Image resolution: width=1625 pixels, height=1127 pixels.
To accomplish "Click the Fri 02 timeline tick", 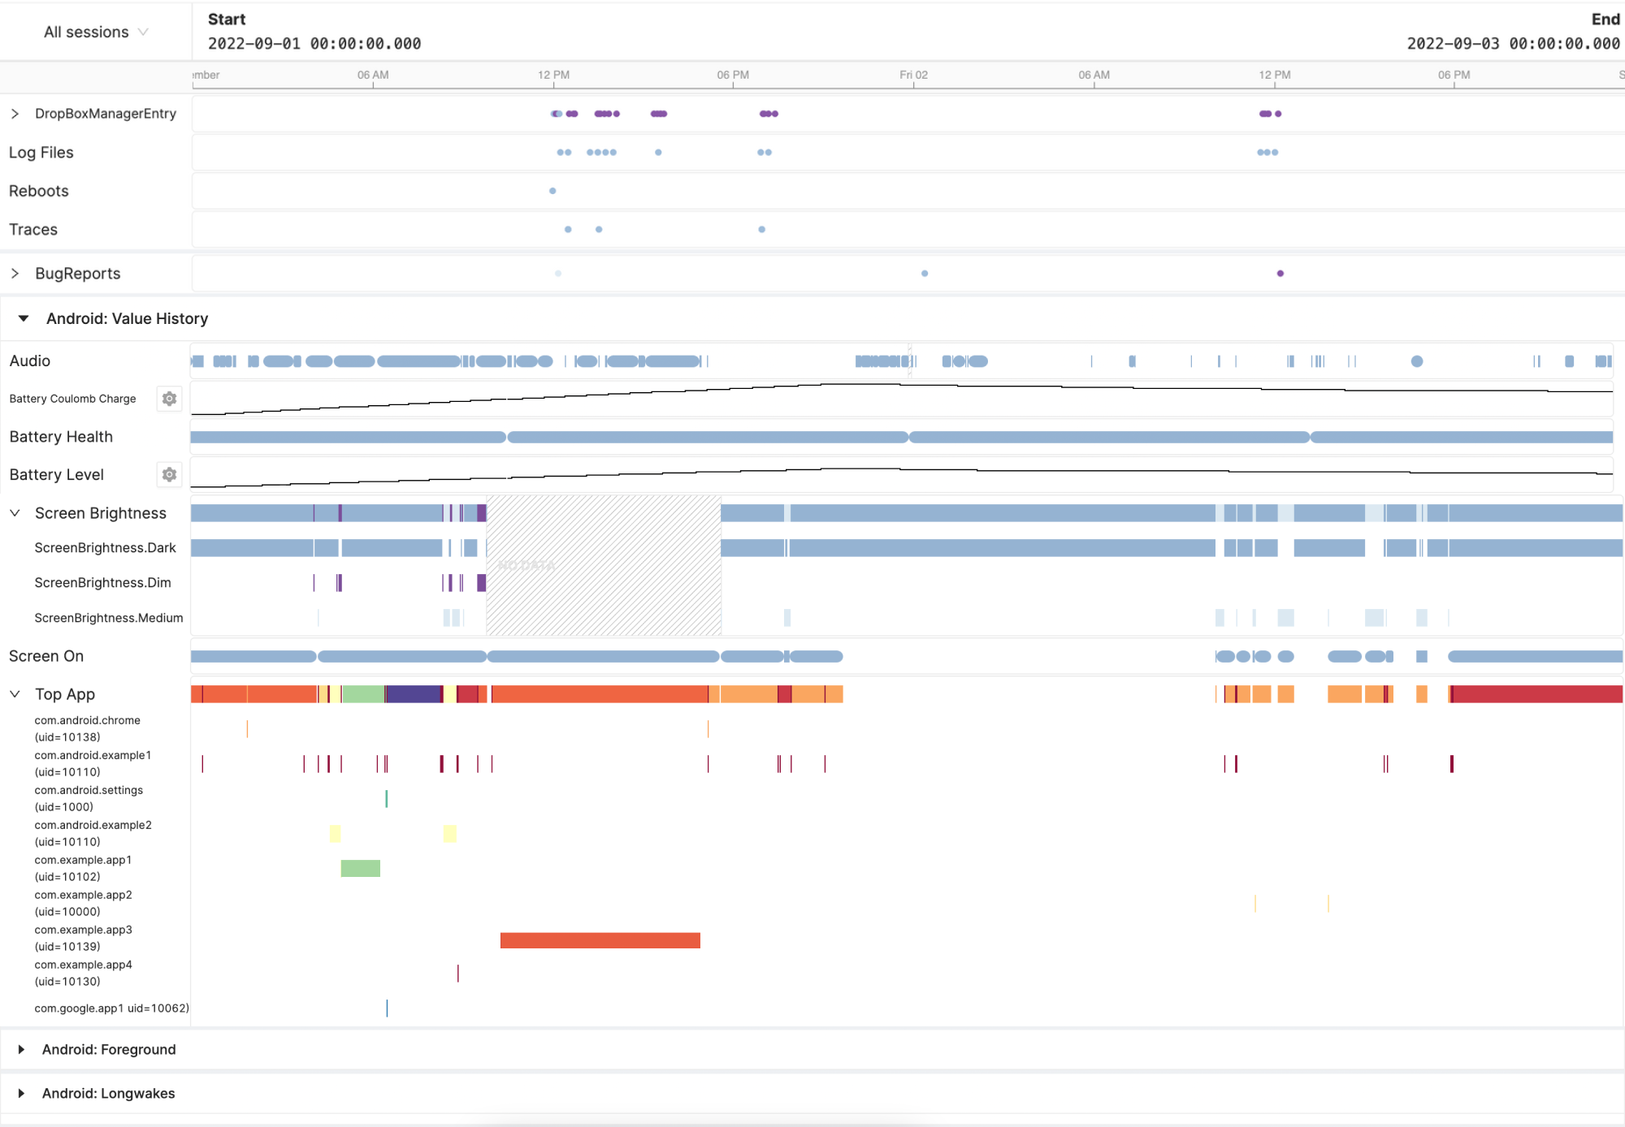I will tap(913, 76).
